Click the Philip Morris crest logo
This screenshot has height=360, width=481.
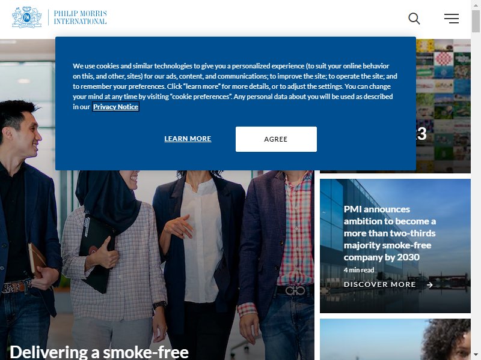tap(27, 17)
